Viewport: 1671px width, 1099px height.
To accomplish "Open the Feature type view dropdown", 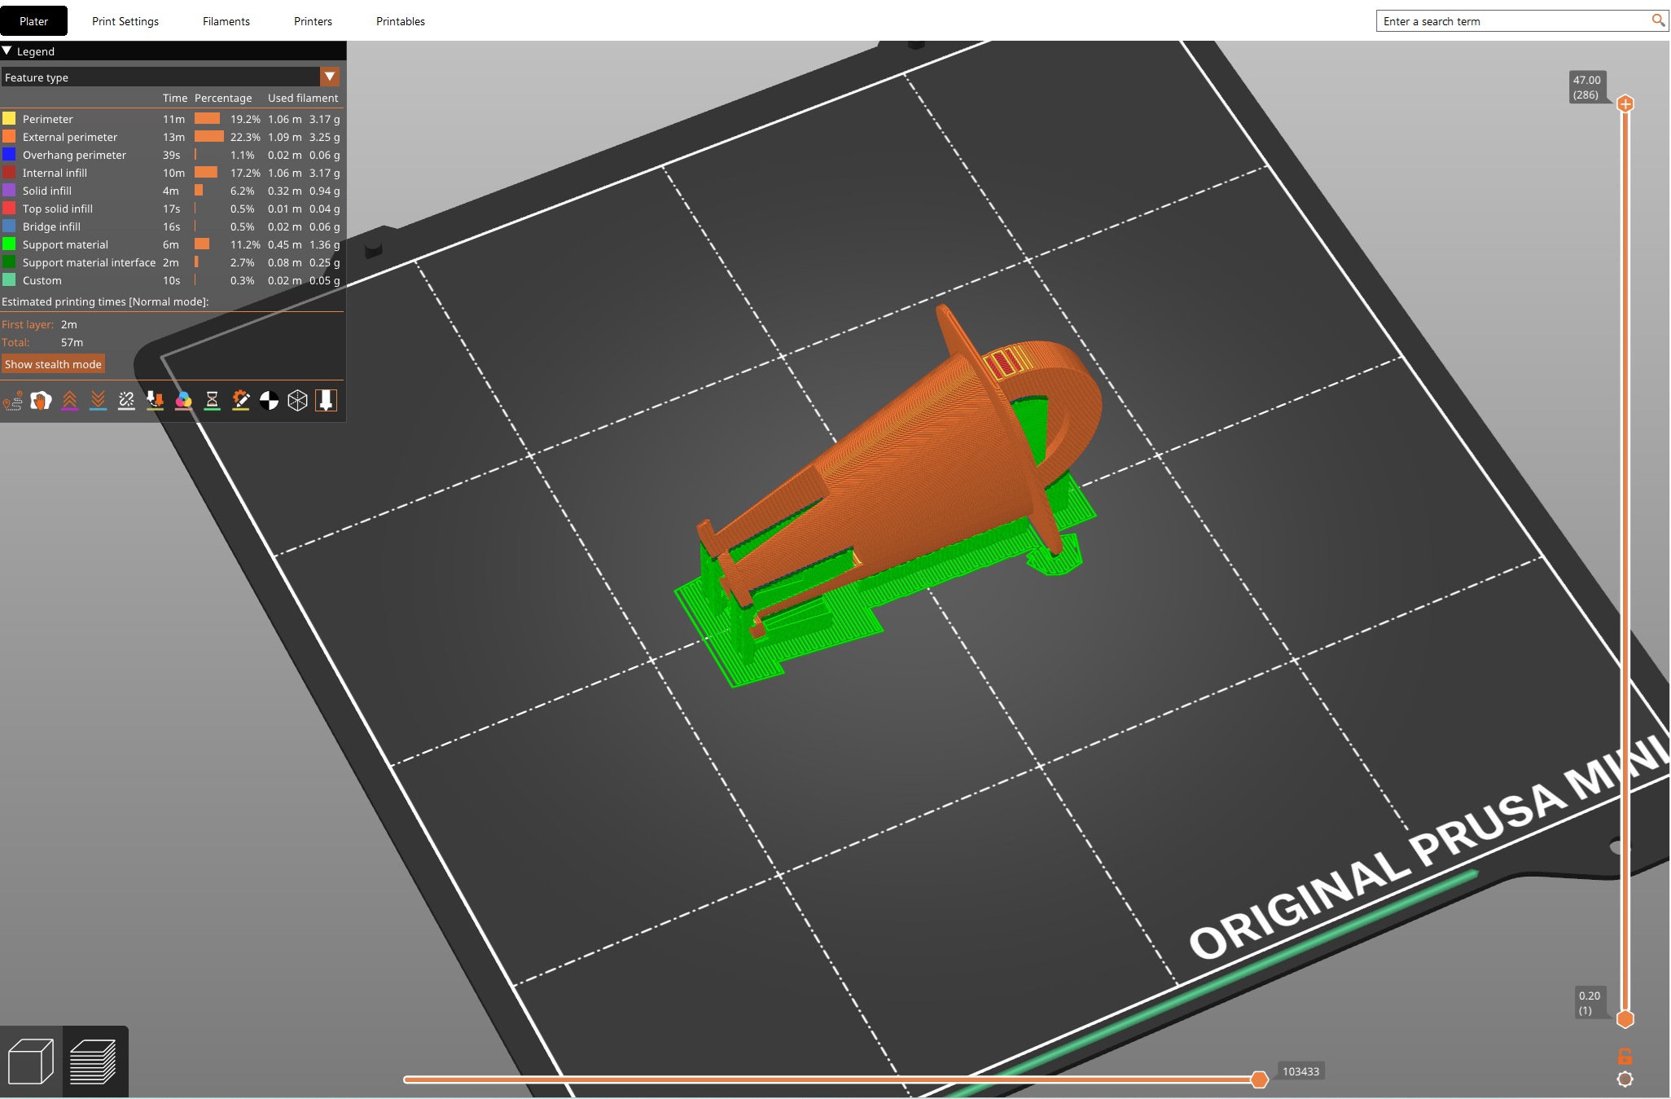I will coord(171,77).
